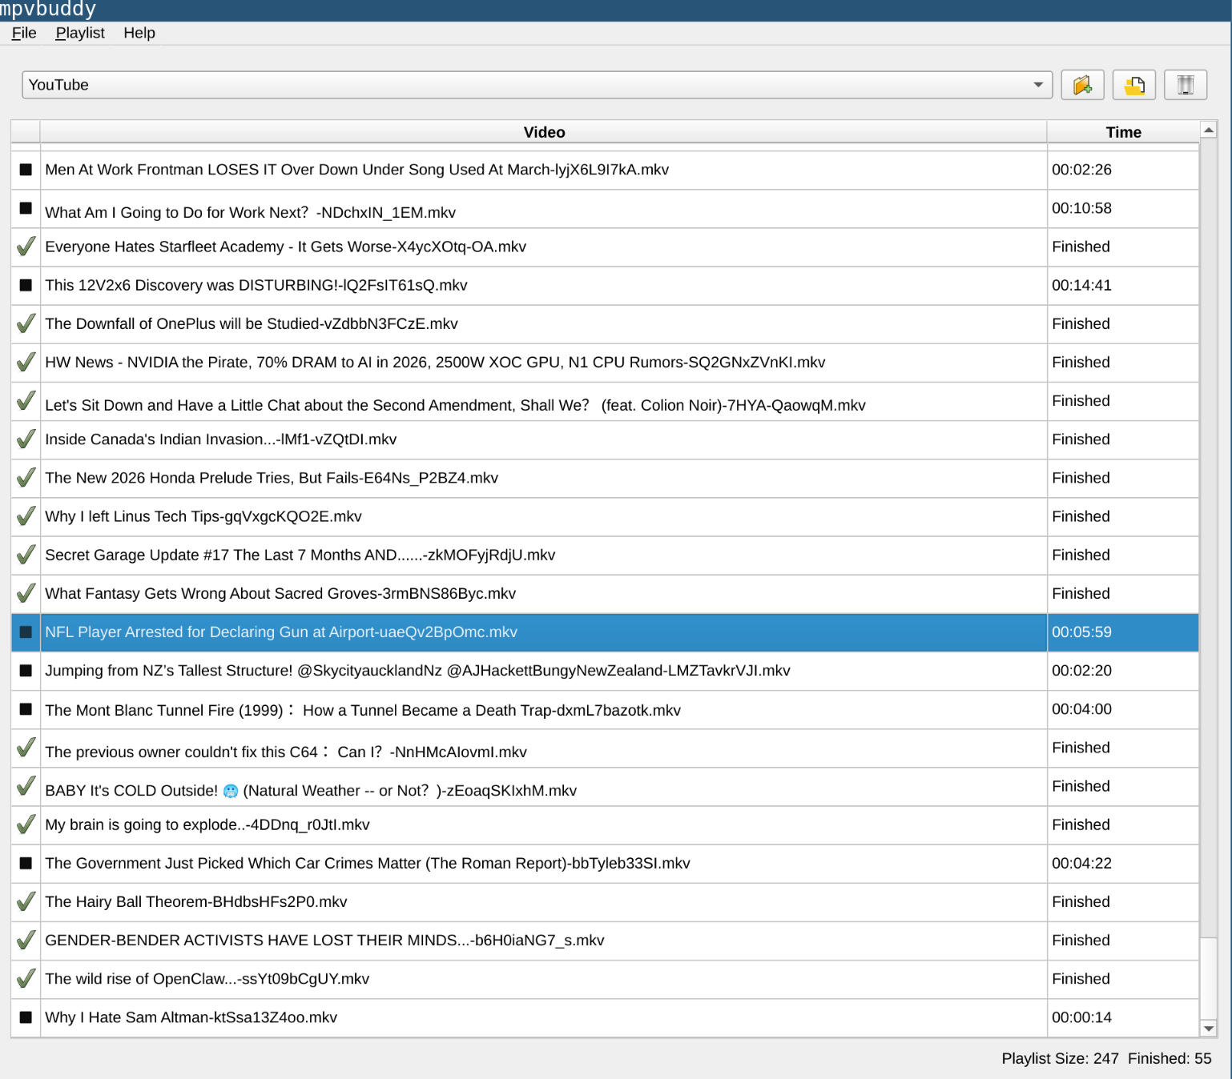Toggle watched status of Men At Work Frontman video
1232x1079 pixels.
click(26, 170)
